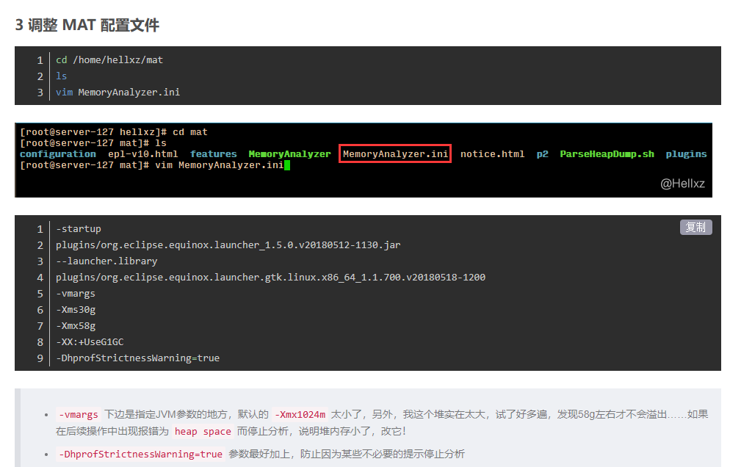Click the 复制 copy button on code block
Screen dimensions: 730x467
695,227
